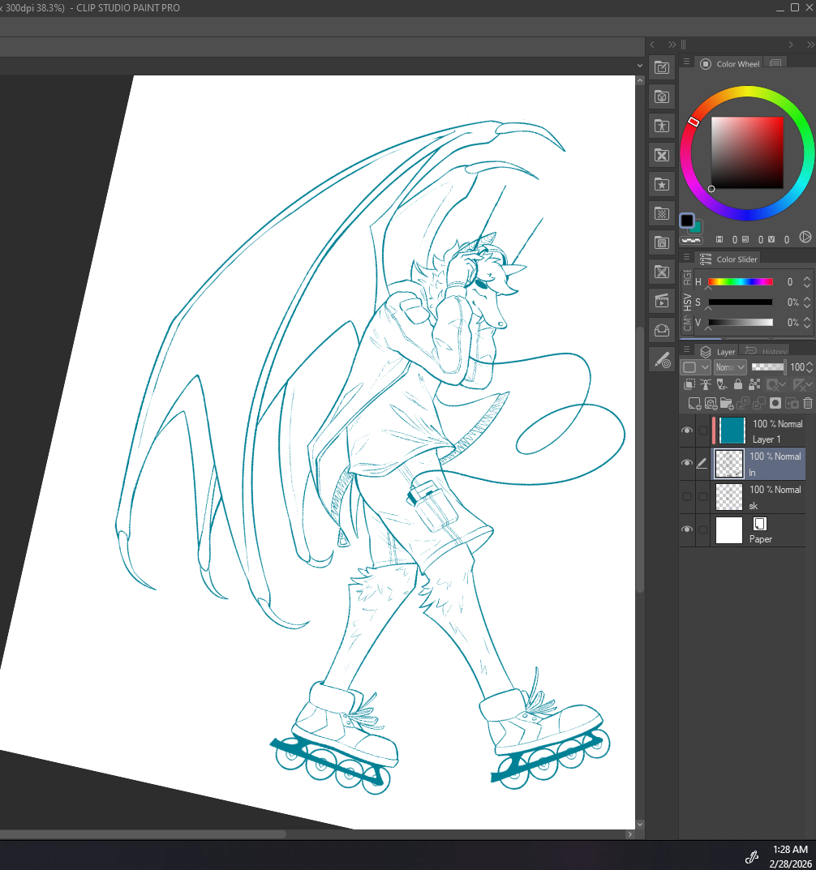Click the clapperboard animation icon in sidebar
The image size is (816, 870).
pyautogui.click(x=662, y=301)
